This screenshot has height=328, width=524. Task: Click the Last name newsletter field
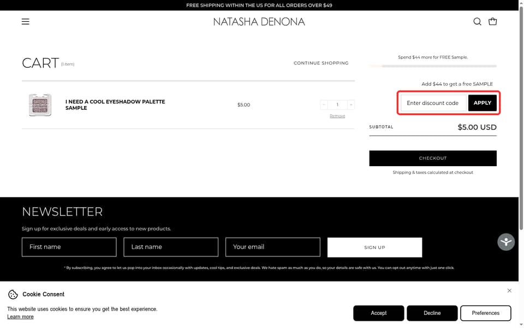[171, 247]
